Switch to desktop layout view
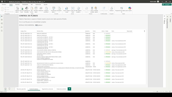 [x=5, y=89]
